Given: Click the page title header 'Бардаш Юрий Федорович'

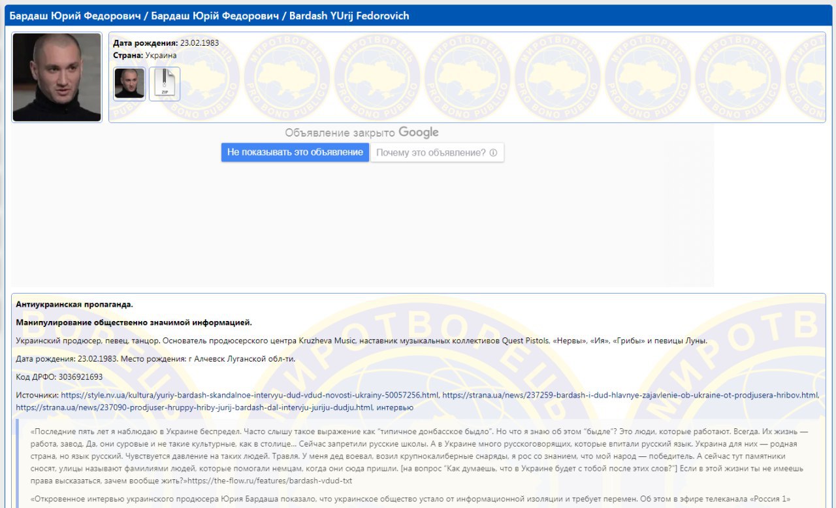Looking at the screenshot, I should pos(209,15).
